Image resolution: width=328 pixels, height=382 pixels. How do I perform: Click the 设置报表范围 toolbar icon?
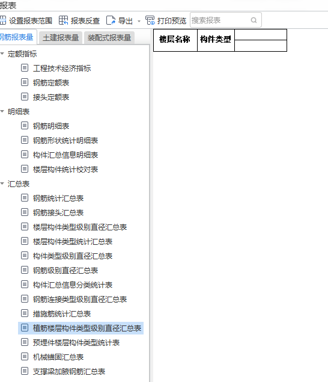click(2, 20)
